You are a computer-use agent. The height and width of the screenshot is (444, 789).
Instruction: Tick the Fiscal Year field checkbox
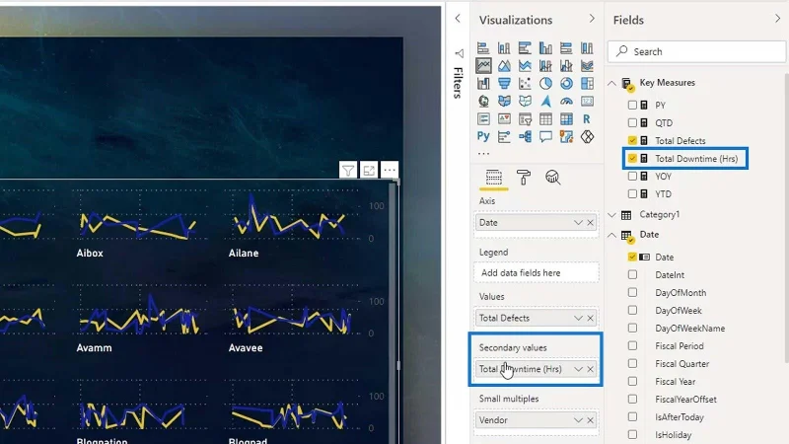[x=632, y=381]
